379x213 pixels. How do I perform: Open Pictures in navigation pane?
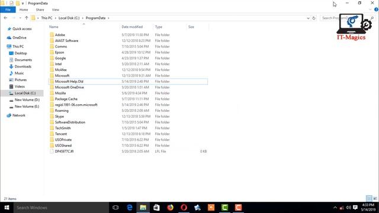coord(21,80)
